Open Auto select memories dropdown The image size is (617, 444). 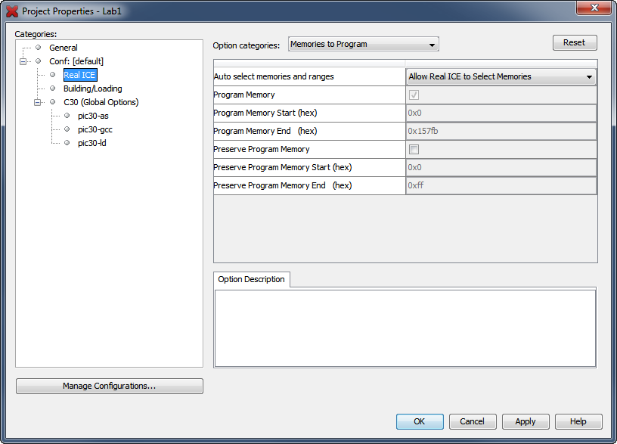(501, 77)
